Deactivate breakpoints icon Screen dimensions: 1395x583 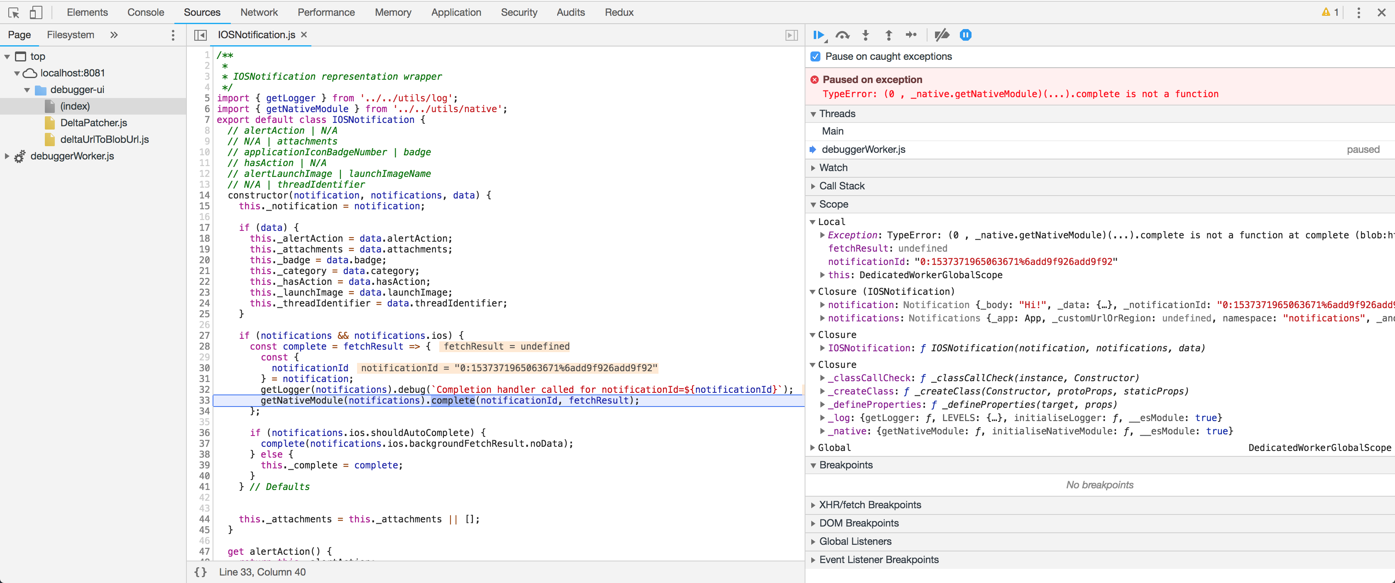pos(942,35)
